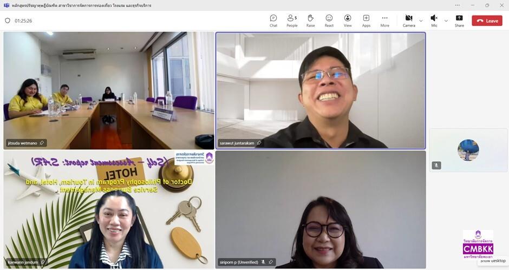This screenshot has height=270, width=509.
Task: Show the People participants list
Action: [292, 21]
